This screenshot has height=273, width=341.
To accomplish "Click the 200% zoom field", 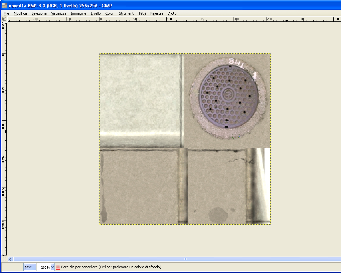I will click(x=44, y=267).
